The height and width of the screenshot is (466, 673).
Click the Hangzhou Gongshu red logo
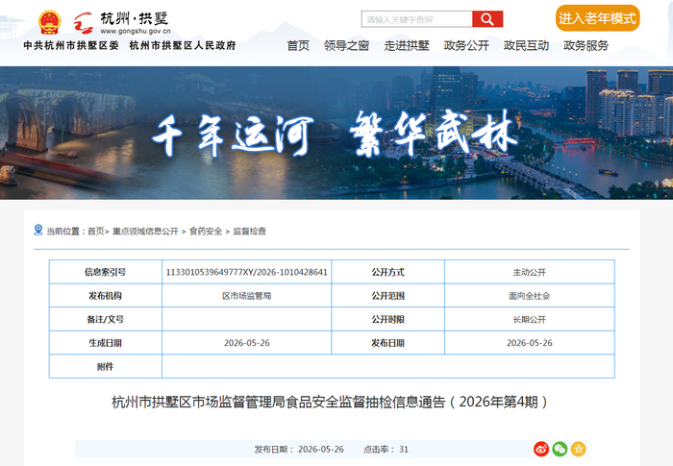(84, 22)
